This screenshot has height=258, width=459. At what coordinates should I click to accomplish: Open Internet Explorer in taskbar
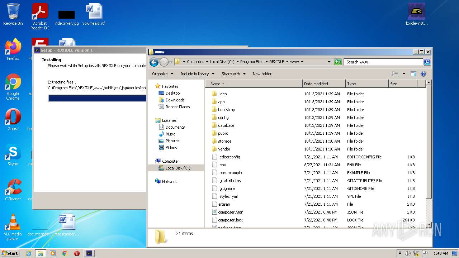[28, 253]
